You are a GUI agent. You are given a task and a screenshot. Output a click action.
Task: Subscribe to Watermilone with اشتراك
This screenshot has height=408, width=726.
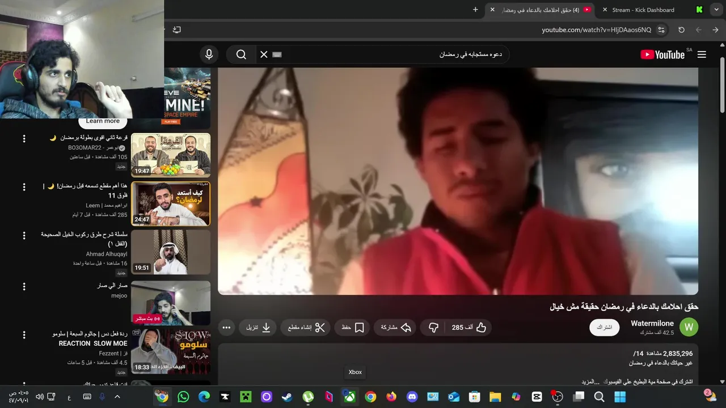605,328
